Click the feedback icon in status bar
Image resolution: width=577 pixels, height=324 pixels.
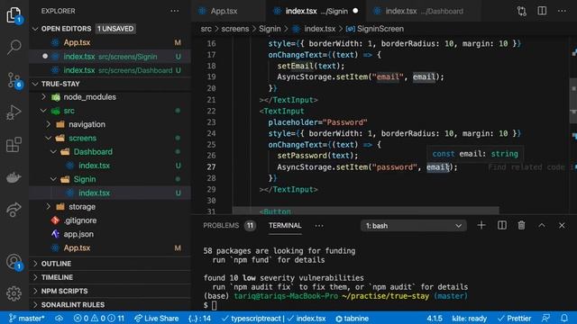coord(546,318)
